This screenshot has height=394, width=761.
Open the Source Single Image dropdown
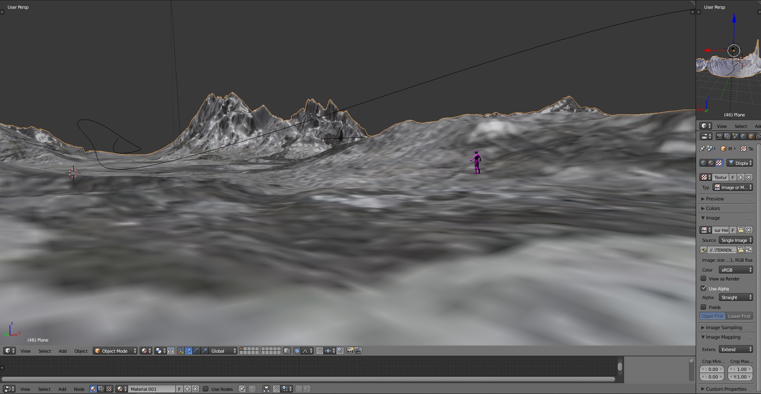(736, 240)
